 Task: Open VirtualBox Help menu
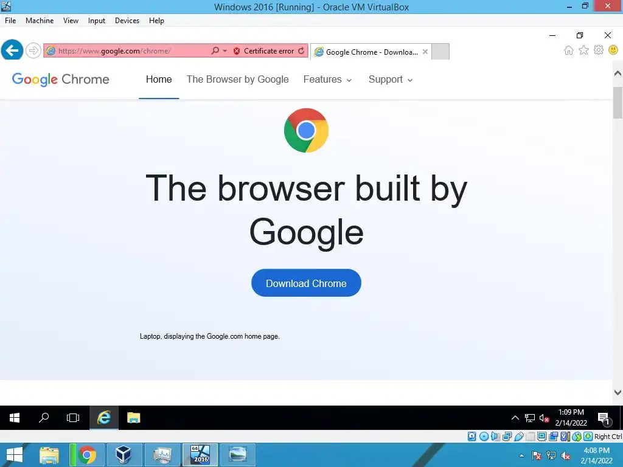(156, 21)
